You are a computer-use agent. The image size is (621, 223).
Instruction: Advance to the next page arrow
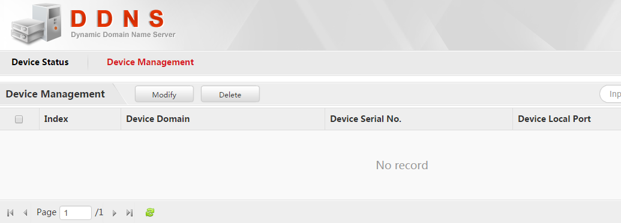coord(115,213)
